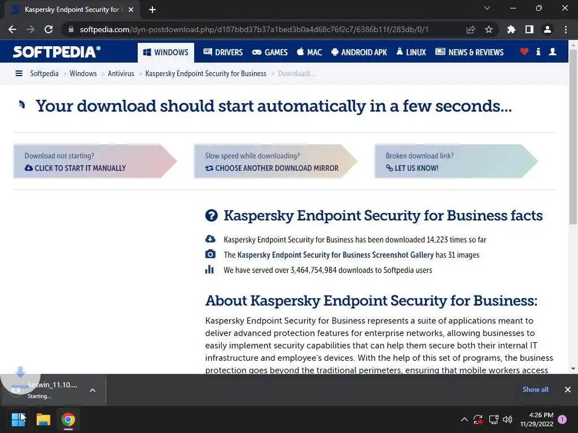
Task: Open the GAMES section
Action: click(x=270, y=52)
